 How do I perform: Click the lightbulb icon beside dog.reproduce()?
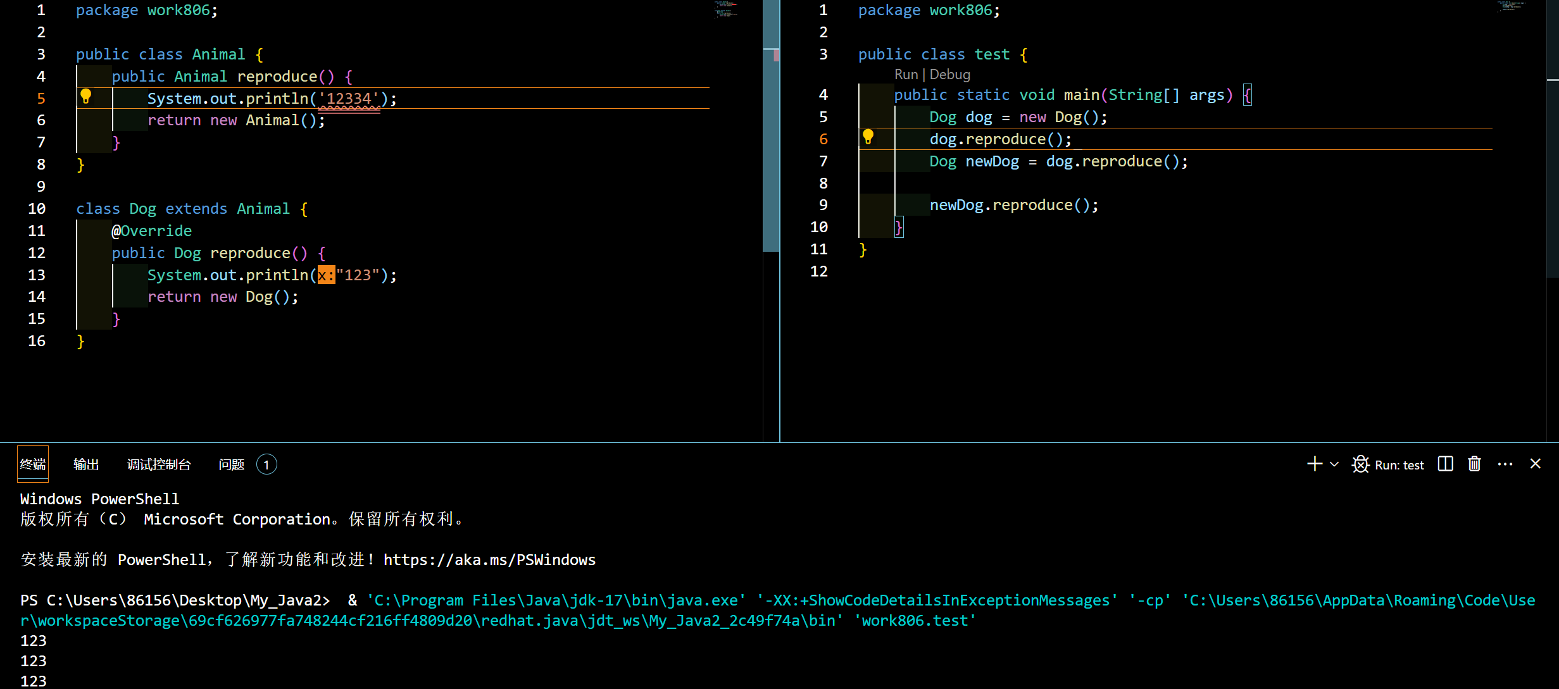click(x=868, y=137)
